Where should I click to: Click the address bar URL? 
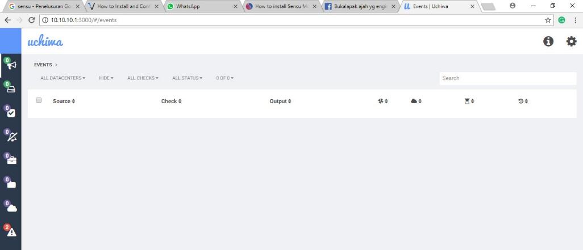(x=84, y=20)
